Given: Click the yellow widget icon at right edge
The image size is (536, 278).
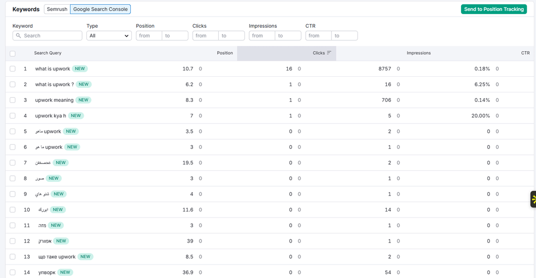Looking at the screenshot, I should (533, 199).
